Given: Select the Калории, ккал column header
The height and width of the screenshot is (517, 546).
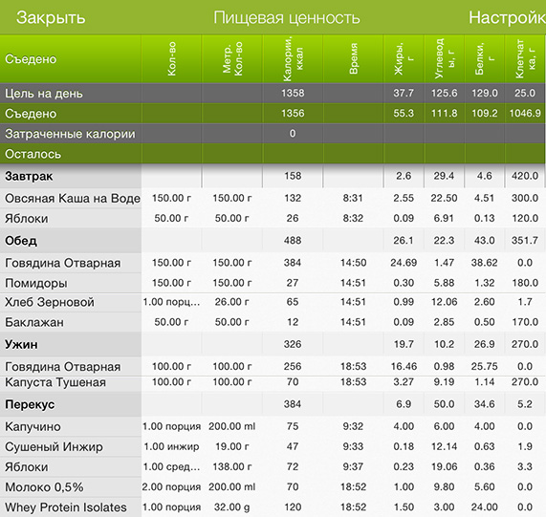Looking at the screenshot, I should [293, 59].
